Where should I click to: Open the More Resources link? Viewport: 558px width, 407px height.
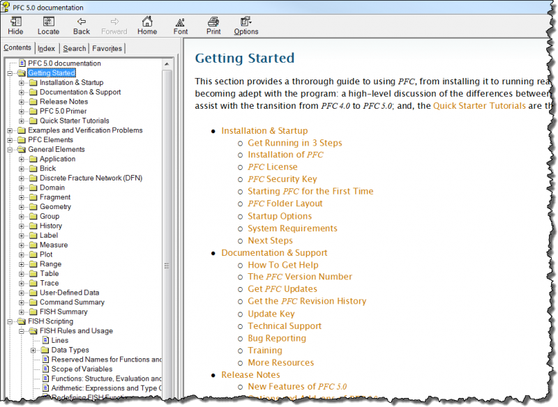pos(281,362)
